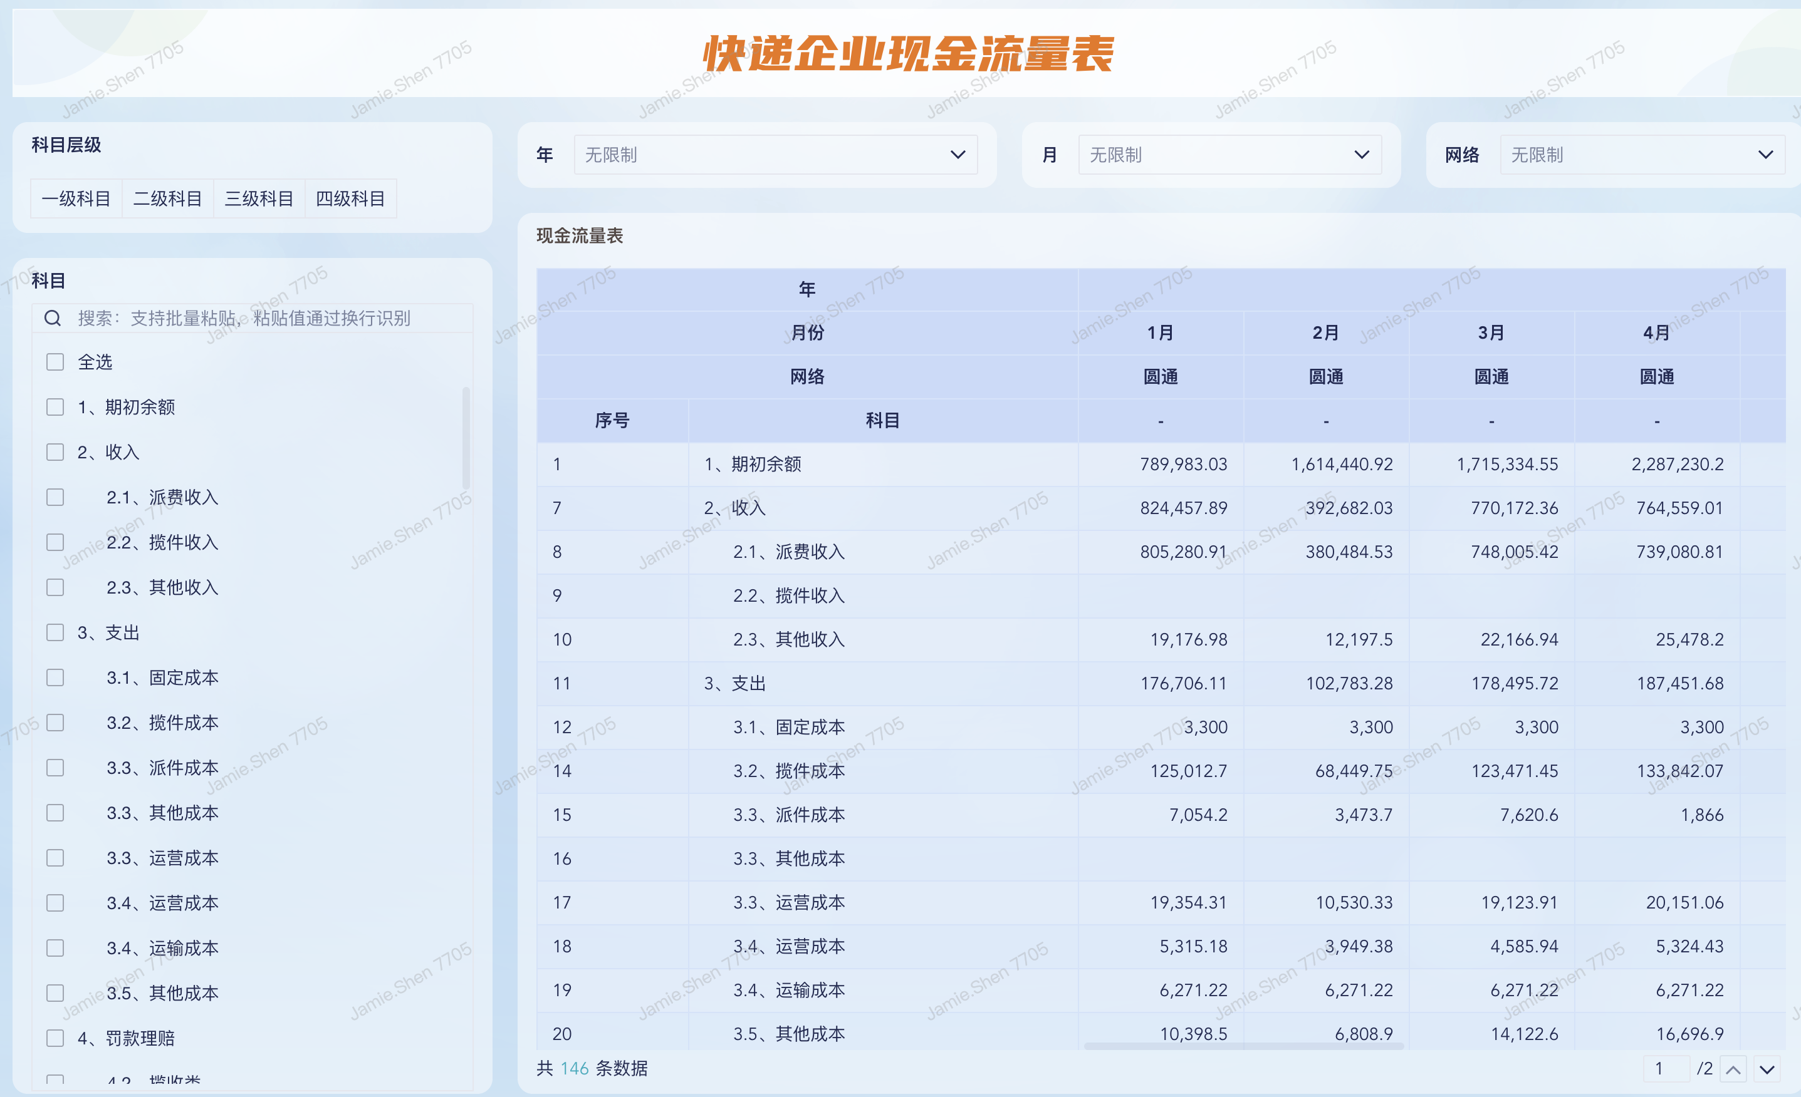Enable the 3、支出 checkbox
Image resolution: width=1801 pixels, height=1097 pixels.
(x=55, y=632)
